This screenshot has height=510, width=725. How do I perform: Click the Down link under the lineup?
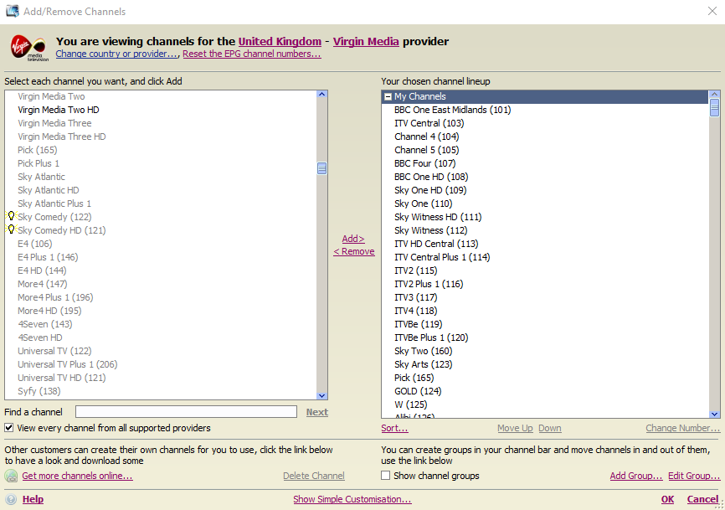[x=550, y=428]
